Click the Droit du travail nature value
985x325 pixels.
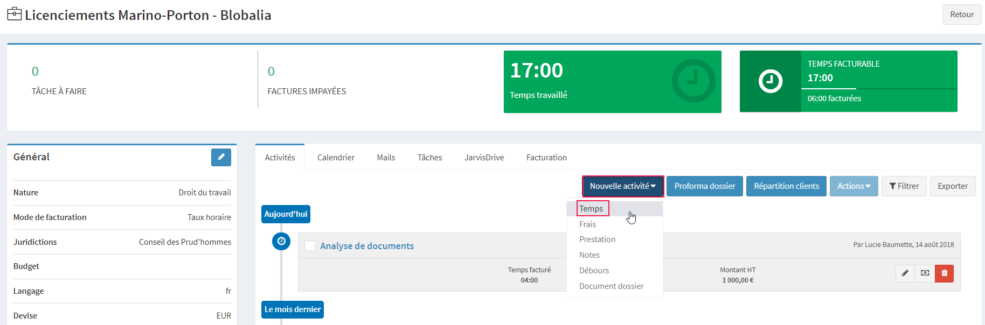coord(205,193)
